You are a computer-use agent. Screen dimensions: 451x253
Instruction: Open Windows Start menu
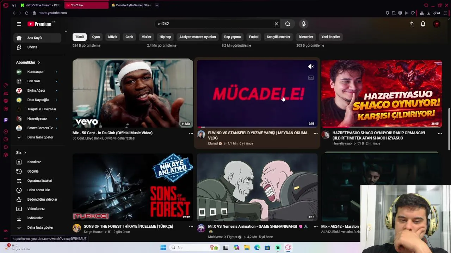(x=163, y=247)
